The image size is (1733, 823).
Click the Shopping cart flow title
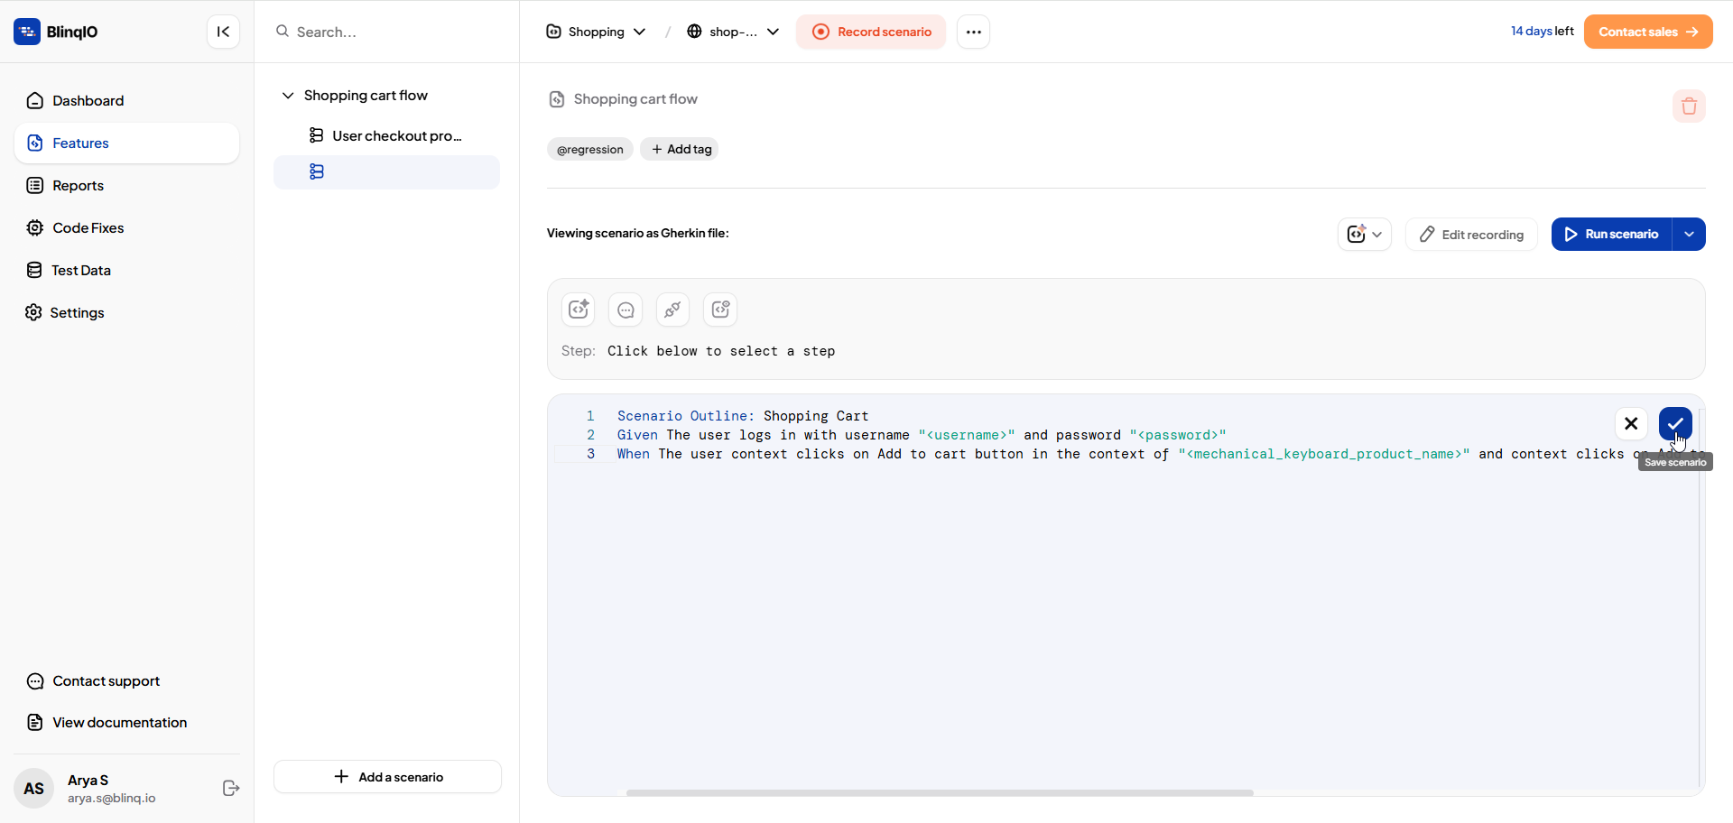pos(635,99)
